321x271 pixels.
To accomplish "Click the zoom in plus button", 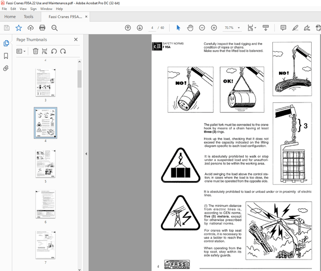I will [x=212, y=27].
